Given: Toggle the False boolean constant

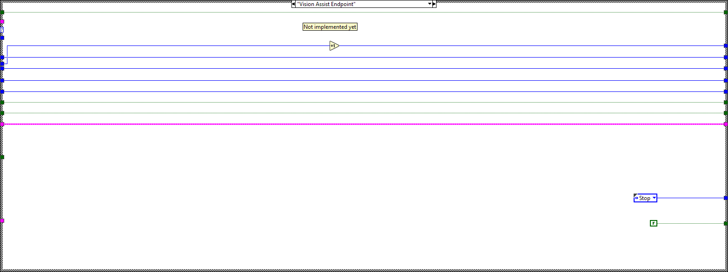Looking at the screenshot, I should point(653,223).
